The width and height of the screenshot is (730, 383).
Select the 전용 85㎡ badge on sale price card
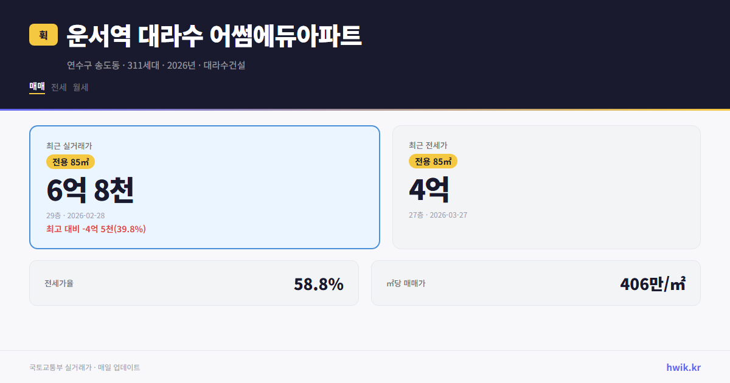69,162
